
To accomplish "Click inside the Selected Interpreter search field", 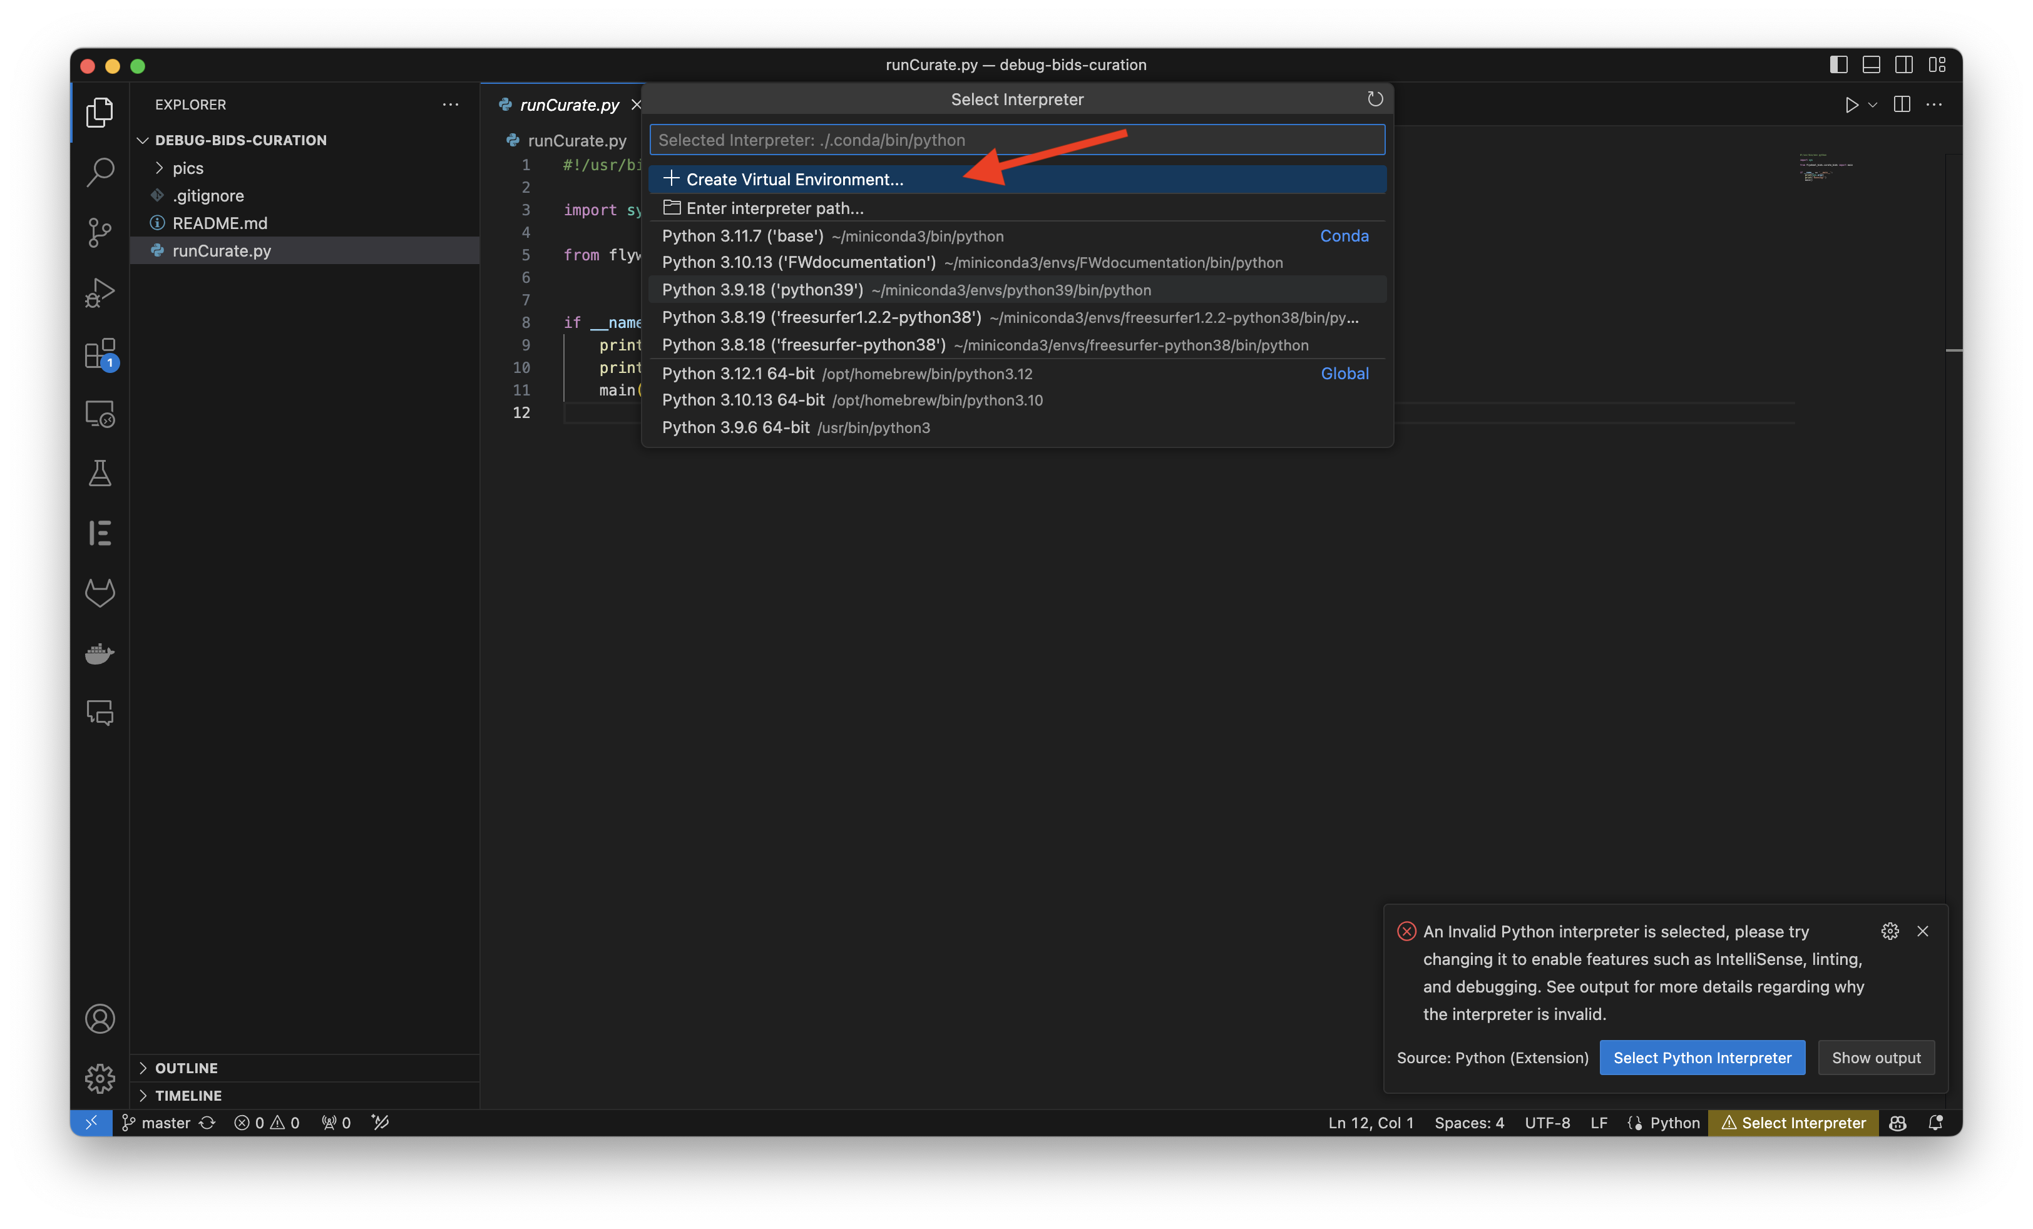I will point(1017,140).
